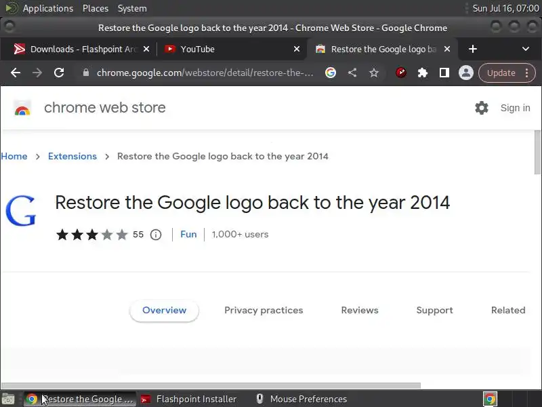Click the forward navigation arrow
542x407 pixels.
coord(37,73)
